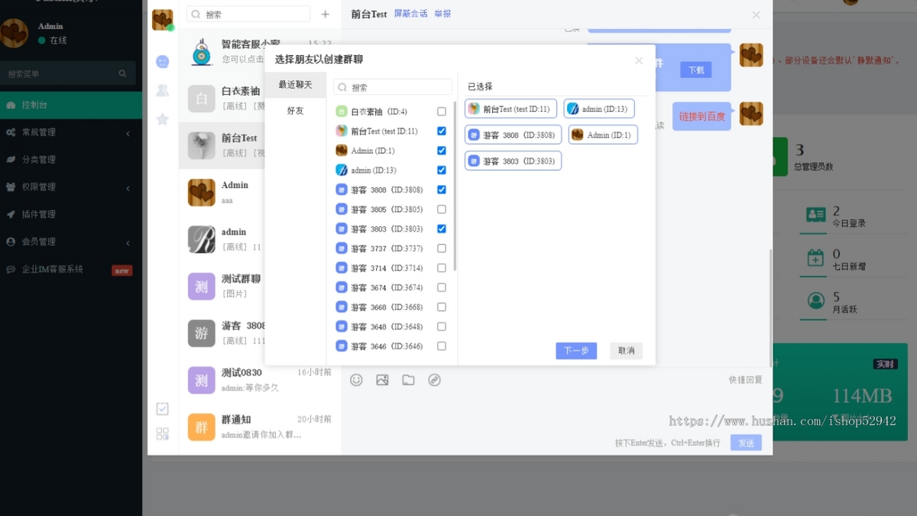Check the 游客 3674 checkbox
Image resolution: width=917 pixels, height=516 pixels.
pos(442,287)
